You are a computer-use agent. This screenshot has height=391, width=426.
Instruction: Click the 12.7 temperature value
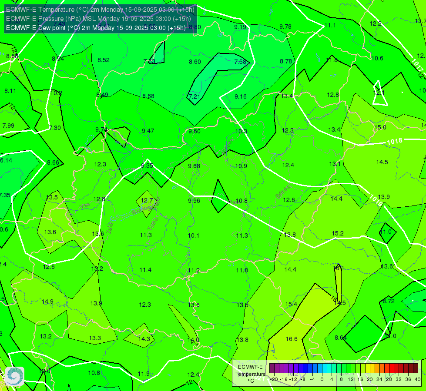click(x=147, y=201)
